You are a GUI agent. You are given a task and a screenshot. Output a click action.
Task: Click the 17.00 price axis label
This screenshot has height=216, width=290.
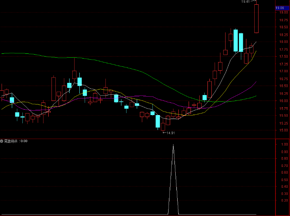[284, 71]
